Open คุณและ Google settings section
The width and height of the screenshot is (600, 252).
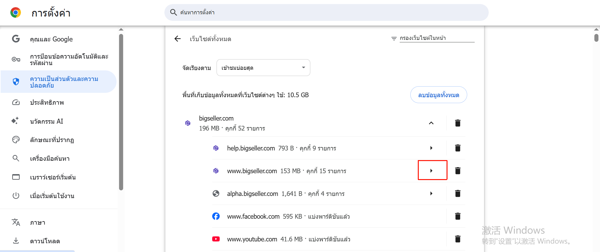tap(51, 39)
